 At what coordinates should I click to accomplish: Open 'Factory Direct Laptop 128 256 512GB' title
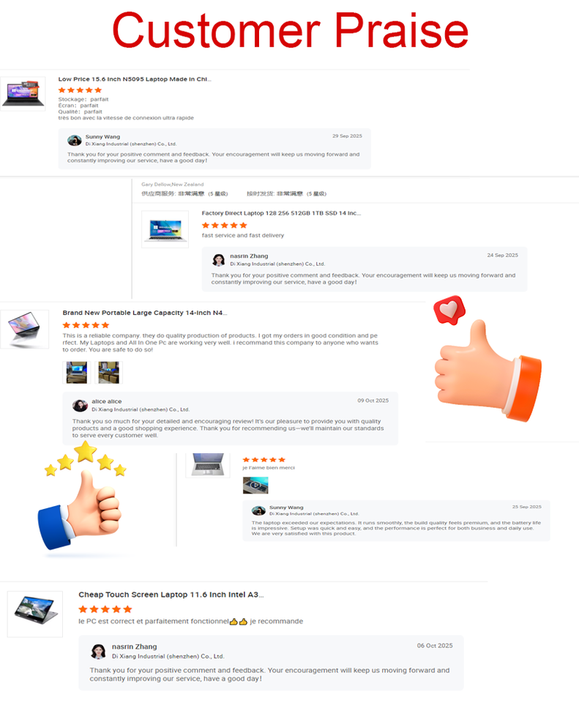pos(281,213)
